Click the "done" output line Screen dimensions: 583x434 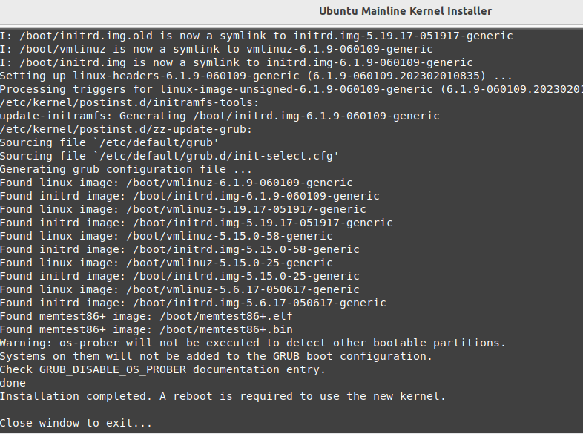tap(13, 383)
